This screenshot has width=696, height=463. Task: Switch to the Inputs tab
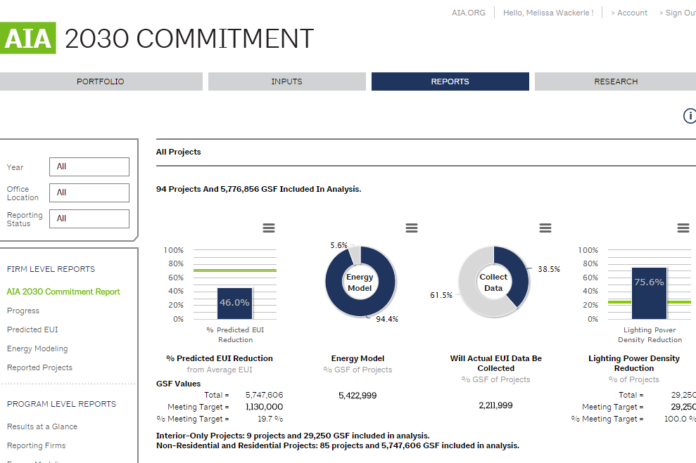coord(286,81)
